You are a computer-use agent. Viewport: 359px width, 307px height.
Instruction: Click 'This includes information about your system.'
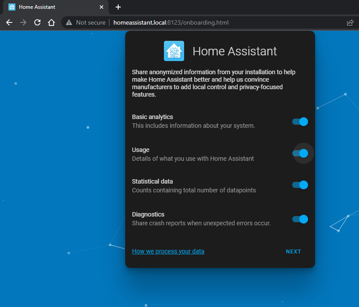click(x=193, y=126)
